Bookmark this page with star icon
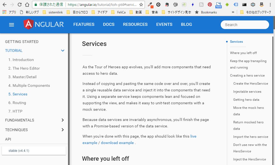Image resolution: width=275 pixels, height=165 pixels. [141, 5]
